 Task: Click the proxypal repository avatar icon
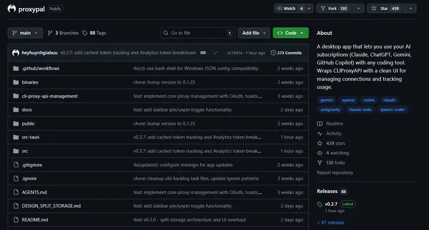point(13,9)
